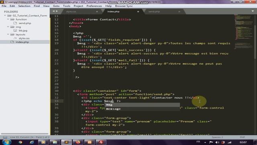Screen dimensions: 257x145
Task: Open the Selection menu
Action: tap(24, 6)
